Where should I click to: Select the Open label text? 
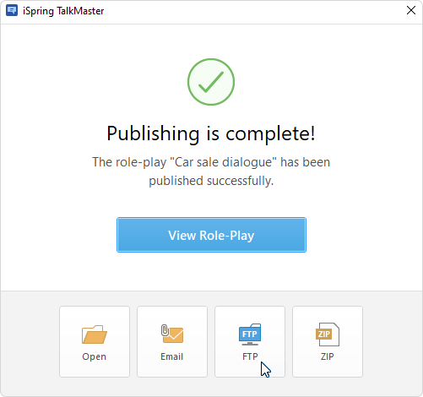[x=95, y=356]
